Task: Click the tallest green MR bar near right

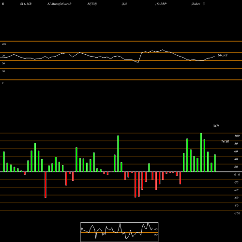Action: tap(201, 152)
